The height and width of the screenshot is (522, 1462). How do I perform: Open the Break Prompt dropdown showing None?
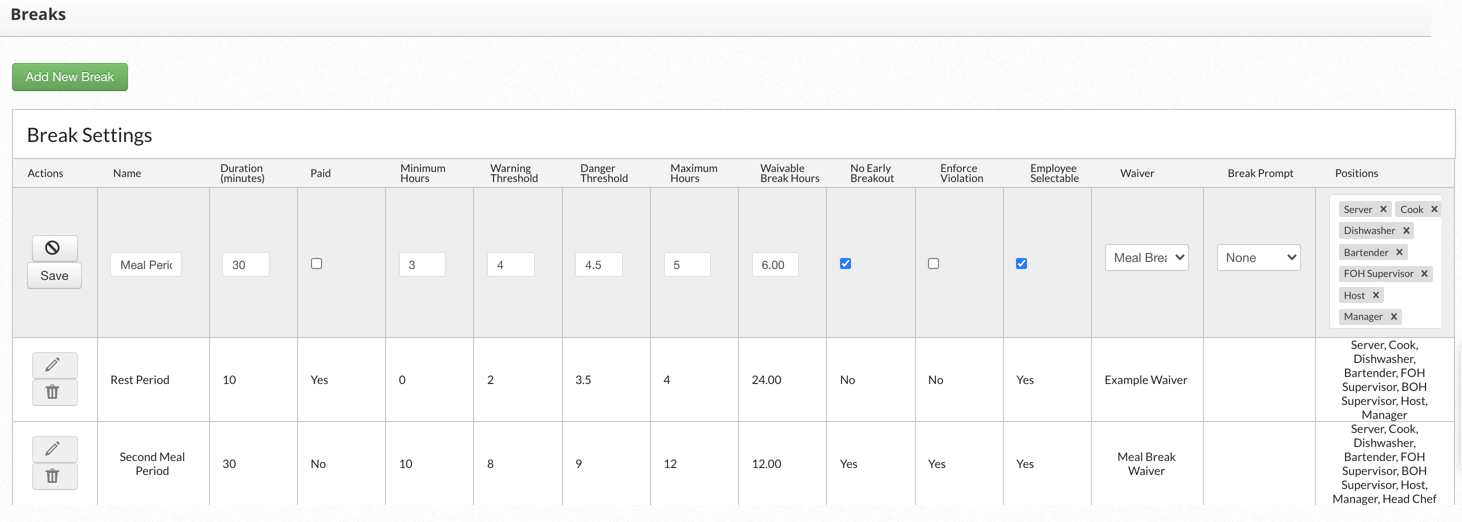(1258, 257)
